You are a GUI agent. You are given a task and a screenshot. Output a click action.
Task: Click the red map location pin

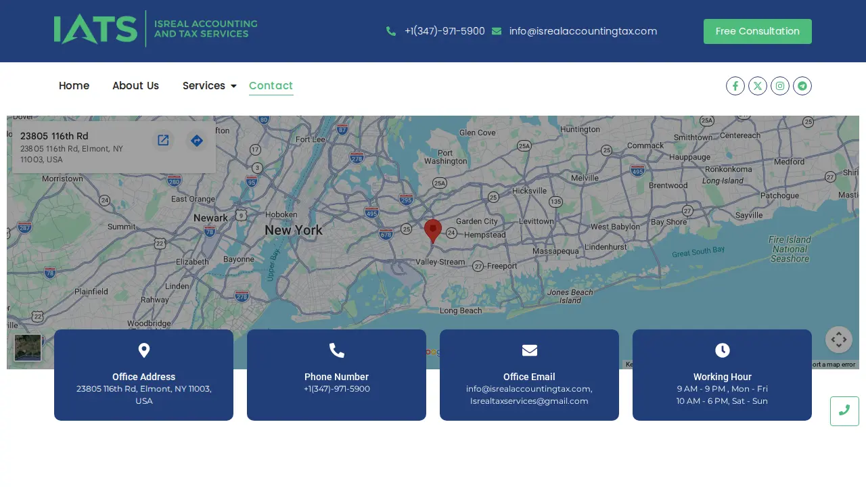(x=433, y=231)
